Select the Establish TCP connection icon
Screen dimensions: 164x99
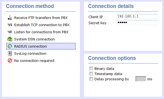point(10,25)
